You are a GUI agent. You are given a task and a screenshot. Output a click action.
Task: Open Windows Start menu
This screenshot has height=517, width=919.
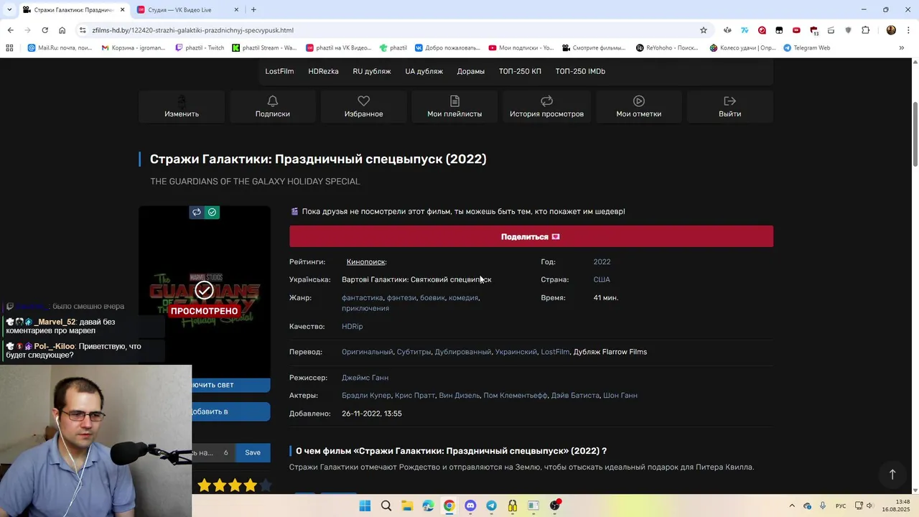(x=365, y=506)
